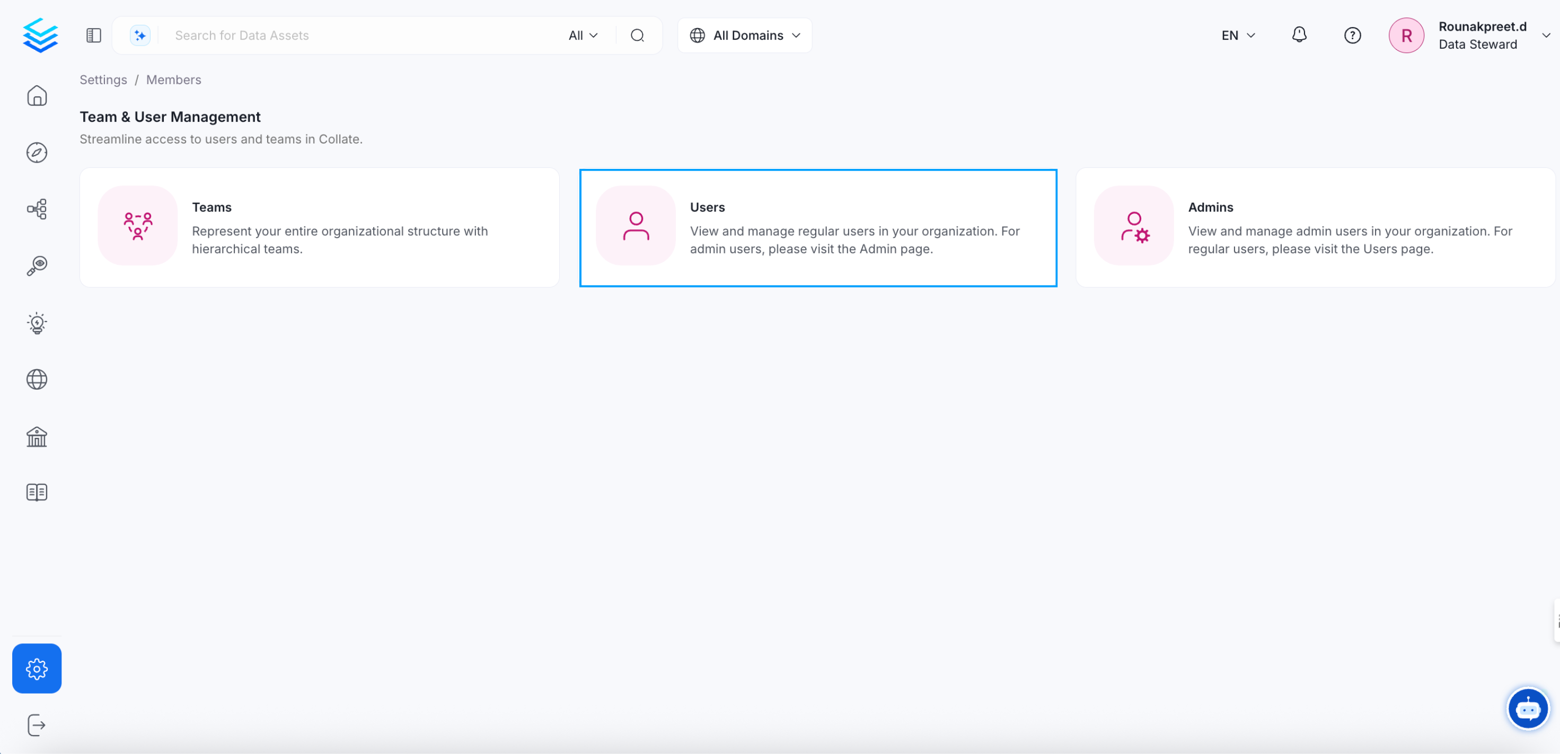Viewport: 1560px width, 754px height.
Task: Toggle the sidebar collapse panel icon
Action: pyautogui.click(x=93, y=35)
